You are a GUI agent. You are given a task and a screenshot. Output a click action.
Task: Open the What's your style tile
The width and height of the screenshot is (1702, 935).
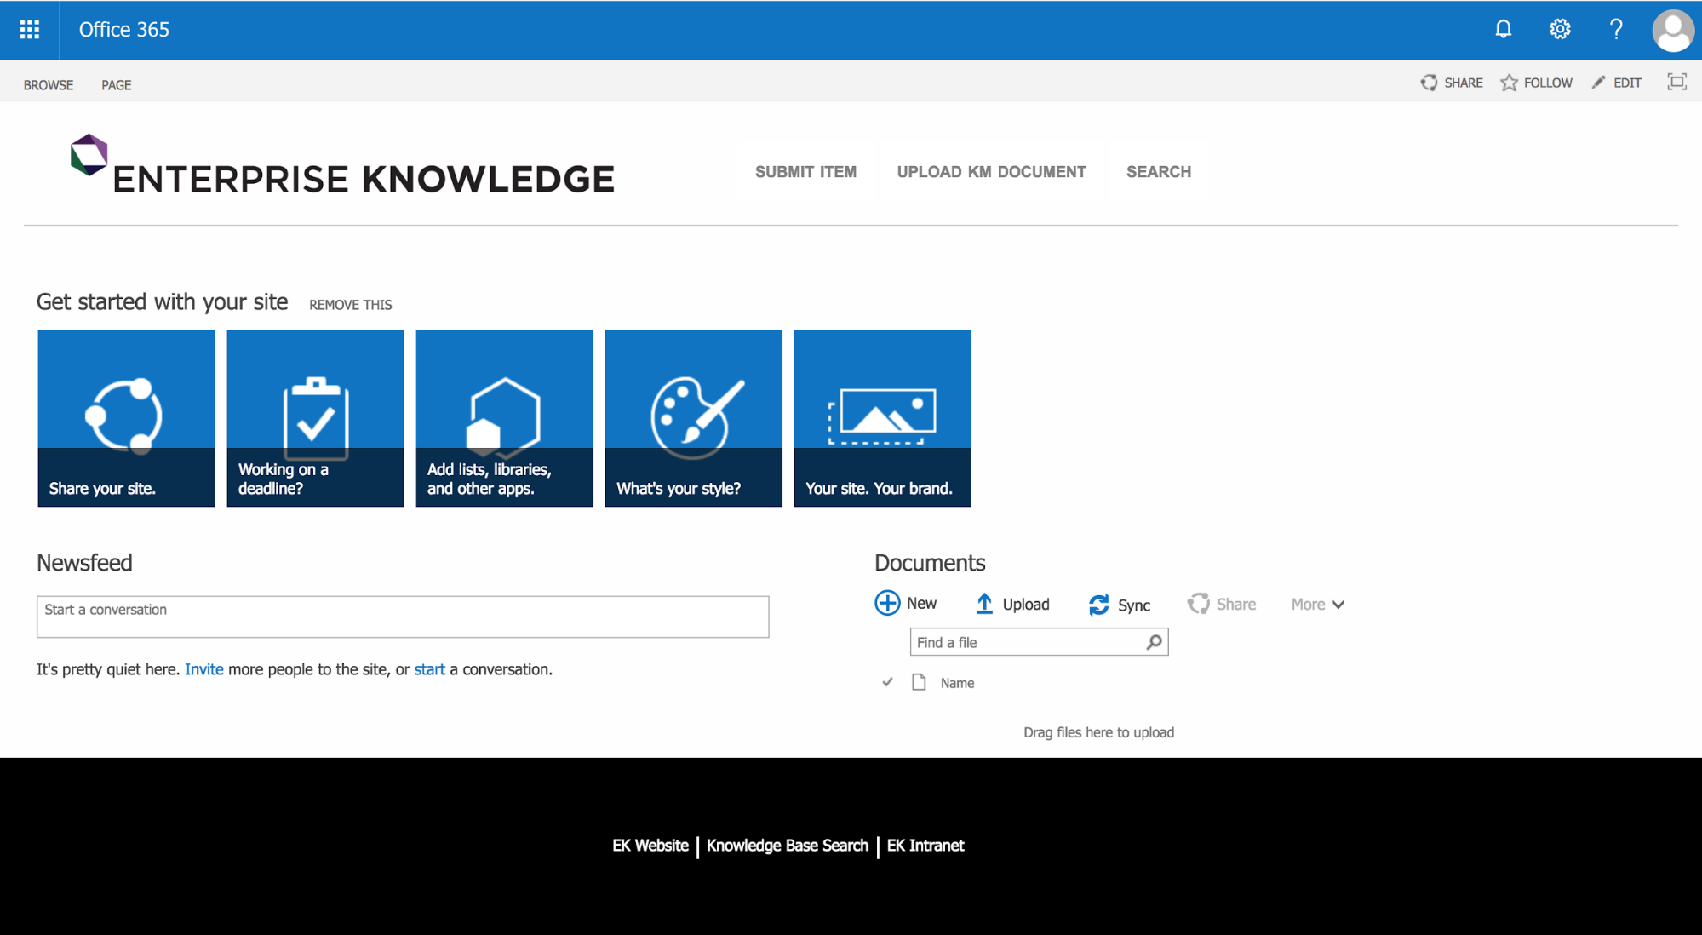click(x=693, y=418)
